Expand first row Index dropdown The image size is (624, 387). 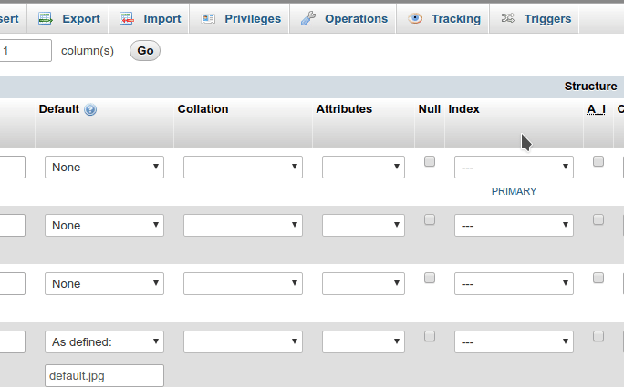click(x=514, y=168)
